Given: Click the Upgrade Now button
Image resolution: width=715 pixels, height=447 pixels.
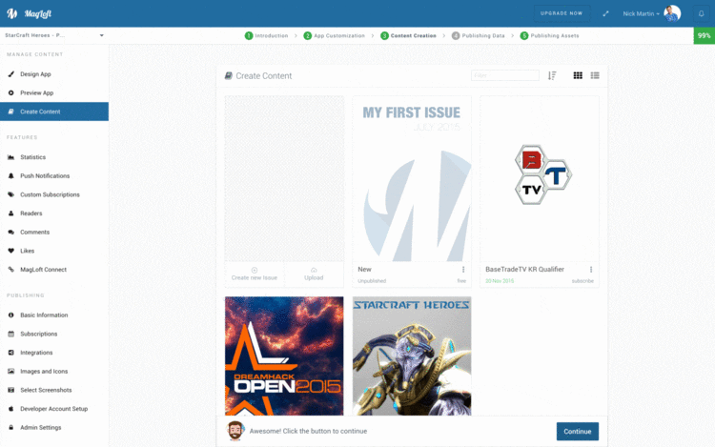Looking at the screenshot, I should pos(562,13).
